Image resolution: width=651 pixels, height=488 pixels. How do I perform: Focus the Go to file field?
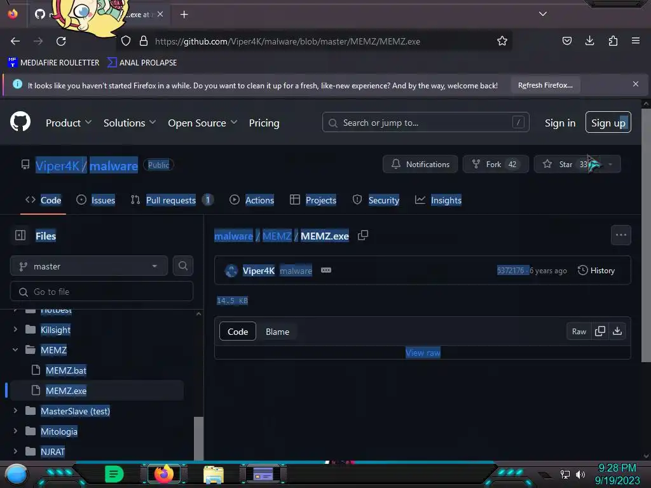[x=102, y=292]
